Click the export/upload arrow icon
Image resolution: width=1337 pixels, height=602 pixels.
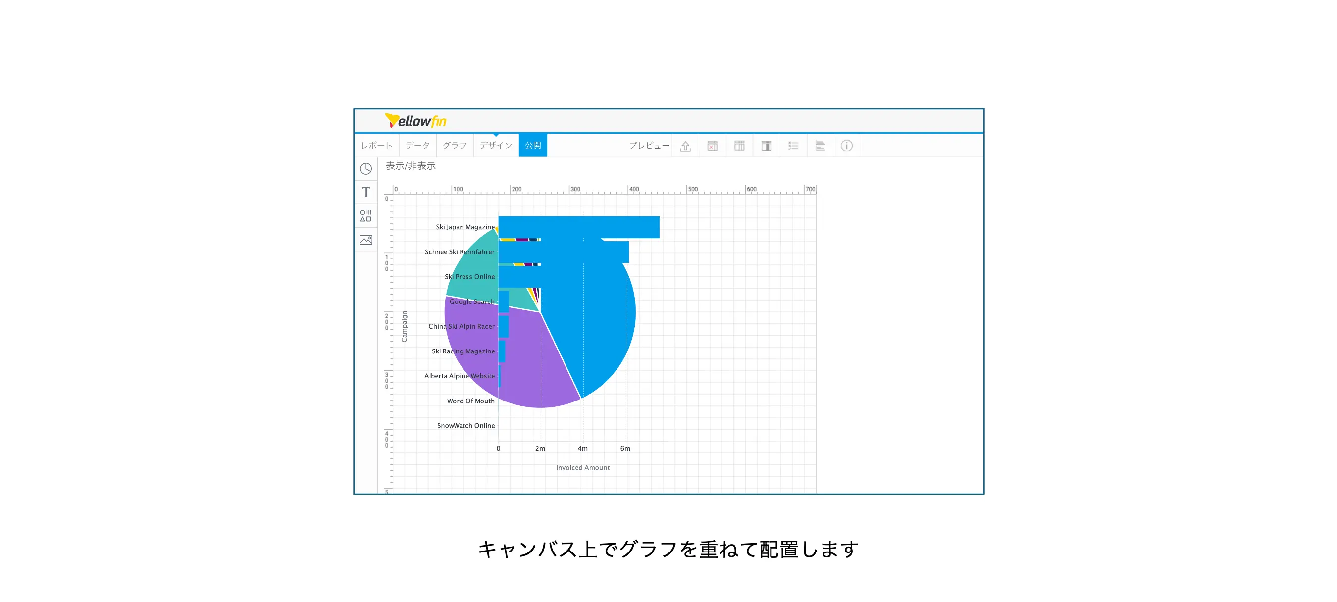[x=685, y=146]
